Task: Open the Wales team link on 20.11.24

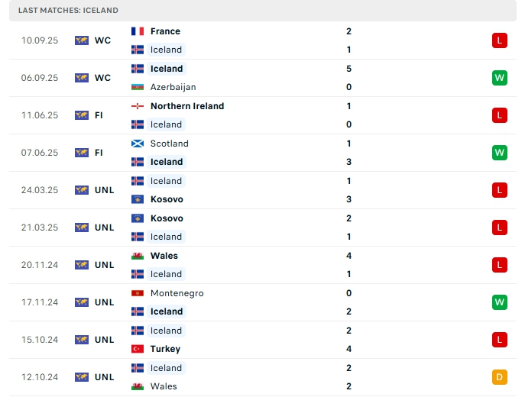Action: (x=164, y=256)
